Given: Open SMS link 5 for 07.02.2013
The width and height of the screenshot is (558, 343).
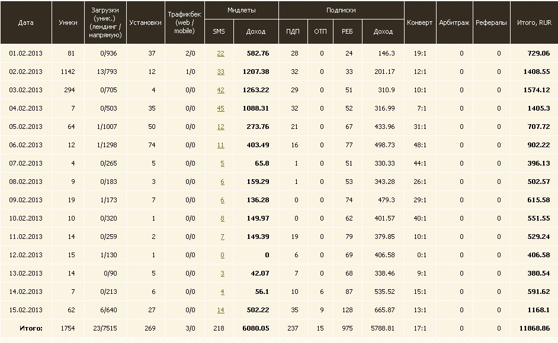Looking at the screenshot, I should (222, 163).
